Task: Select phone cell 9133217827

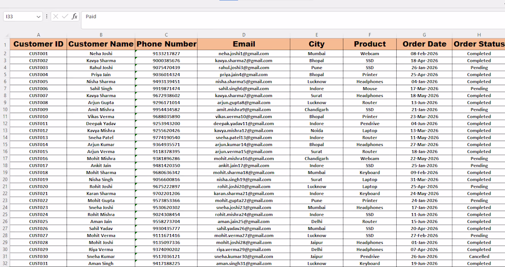Action: tap(166, 54)
